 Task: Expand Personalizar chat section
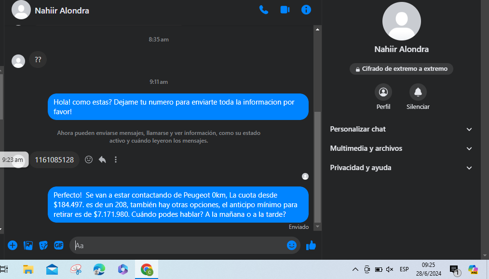tap(401, 129)
